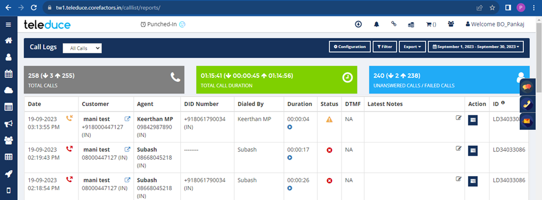
Task: Click action icon for 02:18:54 PM row
Action: tap(473, 181)
